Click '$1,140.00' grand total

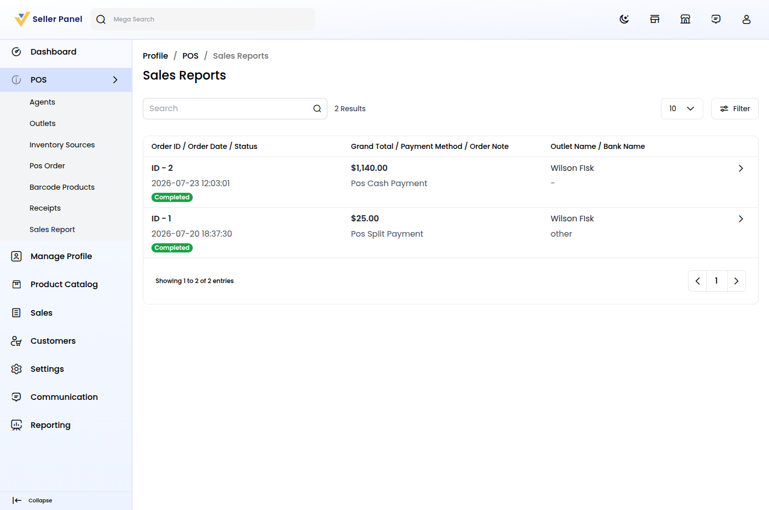369,168
